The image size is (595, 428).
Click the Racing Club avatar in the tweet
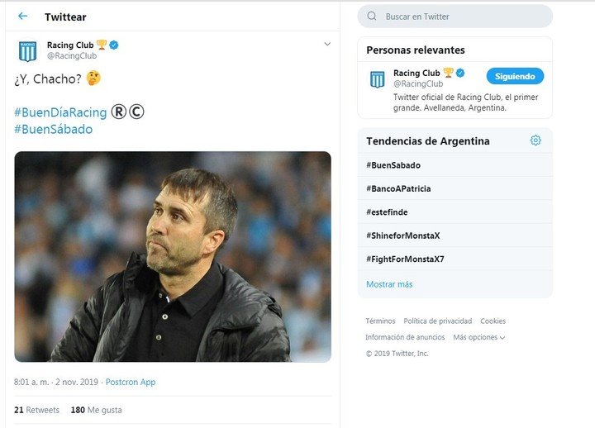coord(28,50)
